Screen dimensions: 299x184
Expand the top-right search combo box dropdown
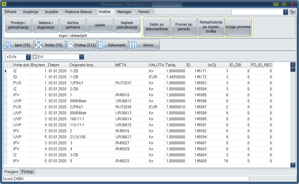286,12
